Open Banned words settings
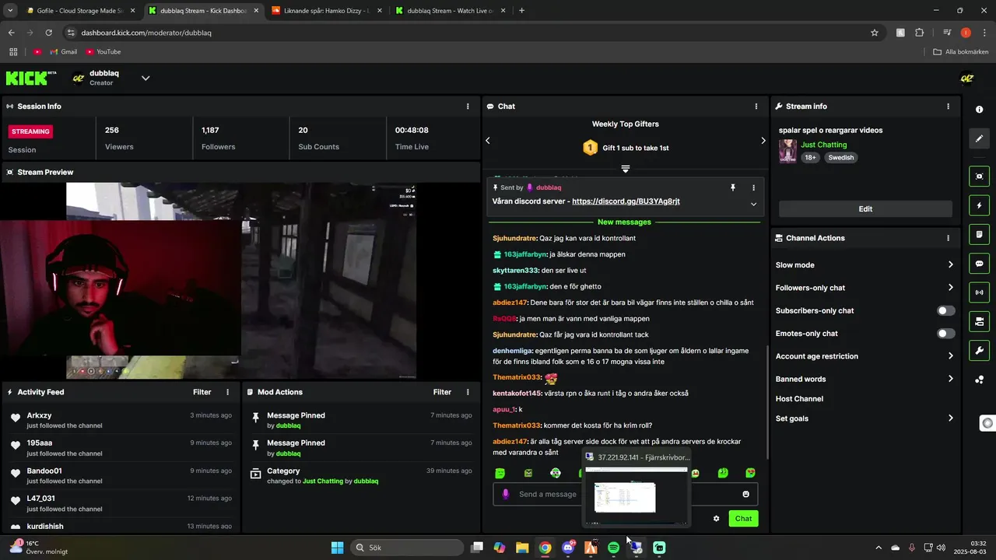Screen dimensions: 996x560 [864, 379]
